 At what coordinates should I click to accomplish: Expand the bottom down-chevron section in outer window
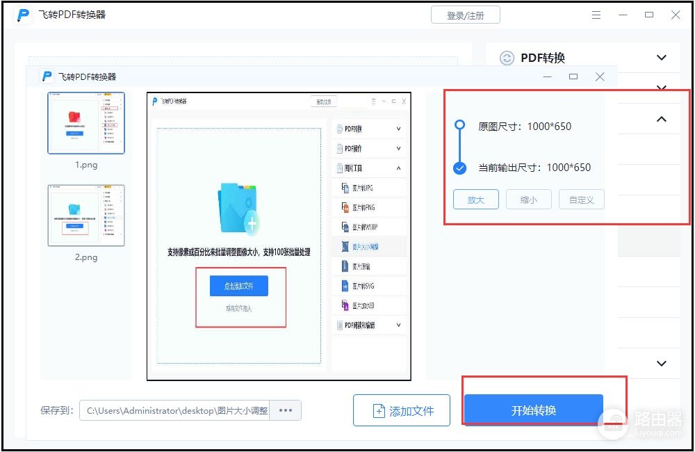[x=662, y=363]
